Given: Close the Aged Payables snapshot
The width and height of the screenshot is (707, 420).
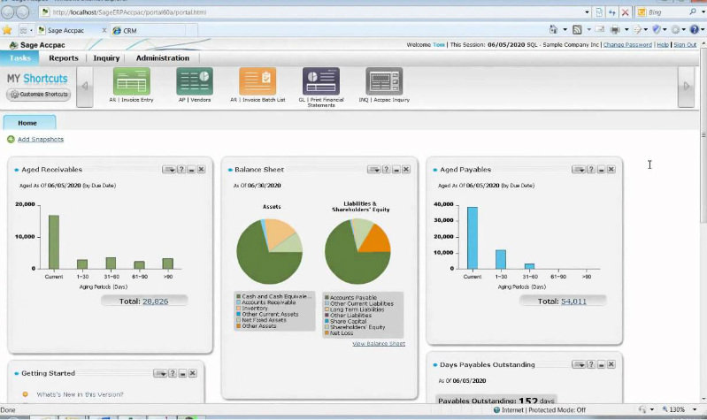Looking at the screenshot, I should (611, 170).
